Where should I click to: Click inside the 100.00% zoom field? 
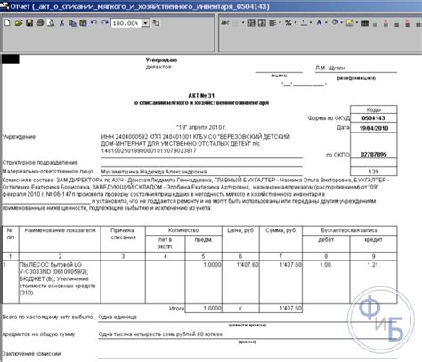(126, 23)
